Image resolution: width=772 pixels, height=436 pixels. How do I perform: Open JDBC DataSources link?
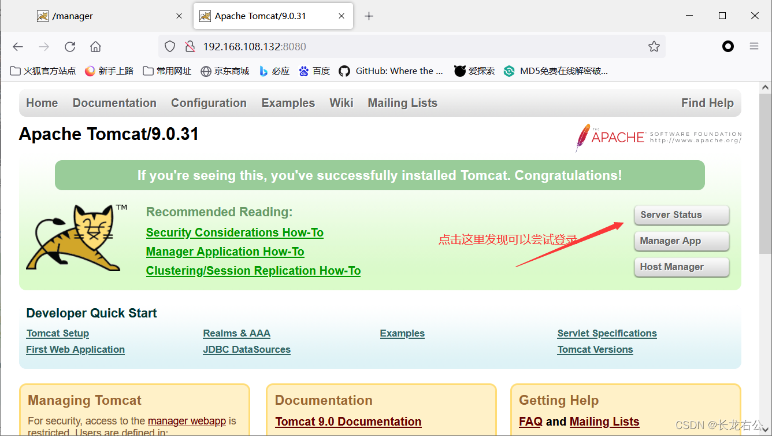coord(247,349)
